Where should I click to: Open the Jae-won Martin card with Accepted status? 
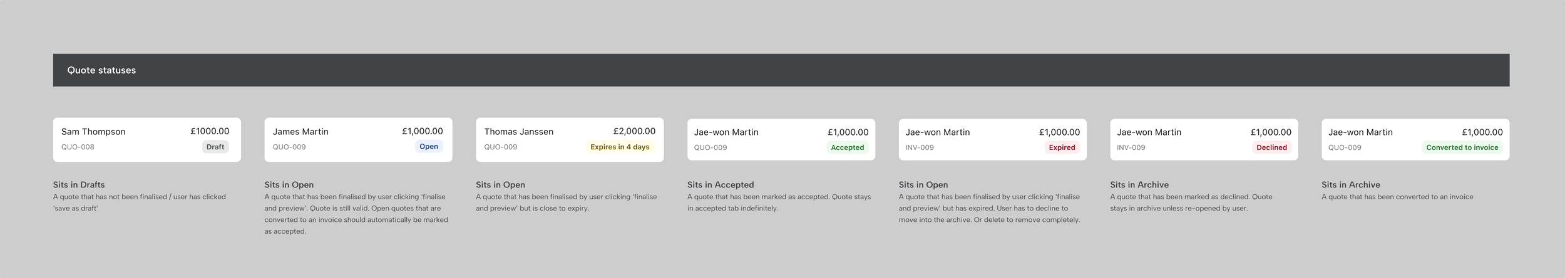781,140
